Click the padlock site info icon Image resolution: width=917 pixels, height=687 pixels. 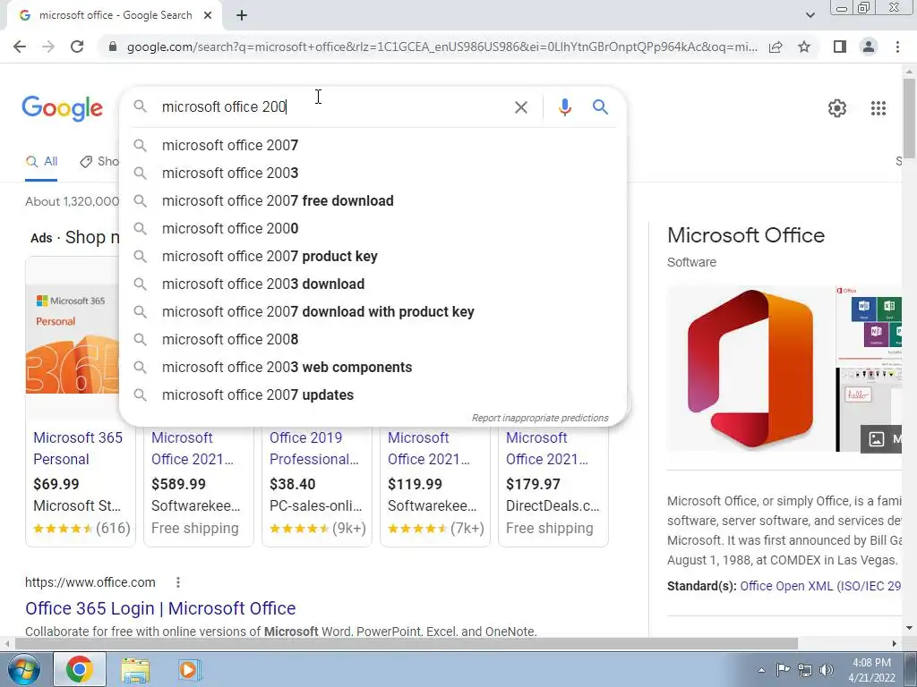click(x=113, y=47)
